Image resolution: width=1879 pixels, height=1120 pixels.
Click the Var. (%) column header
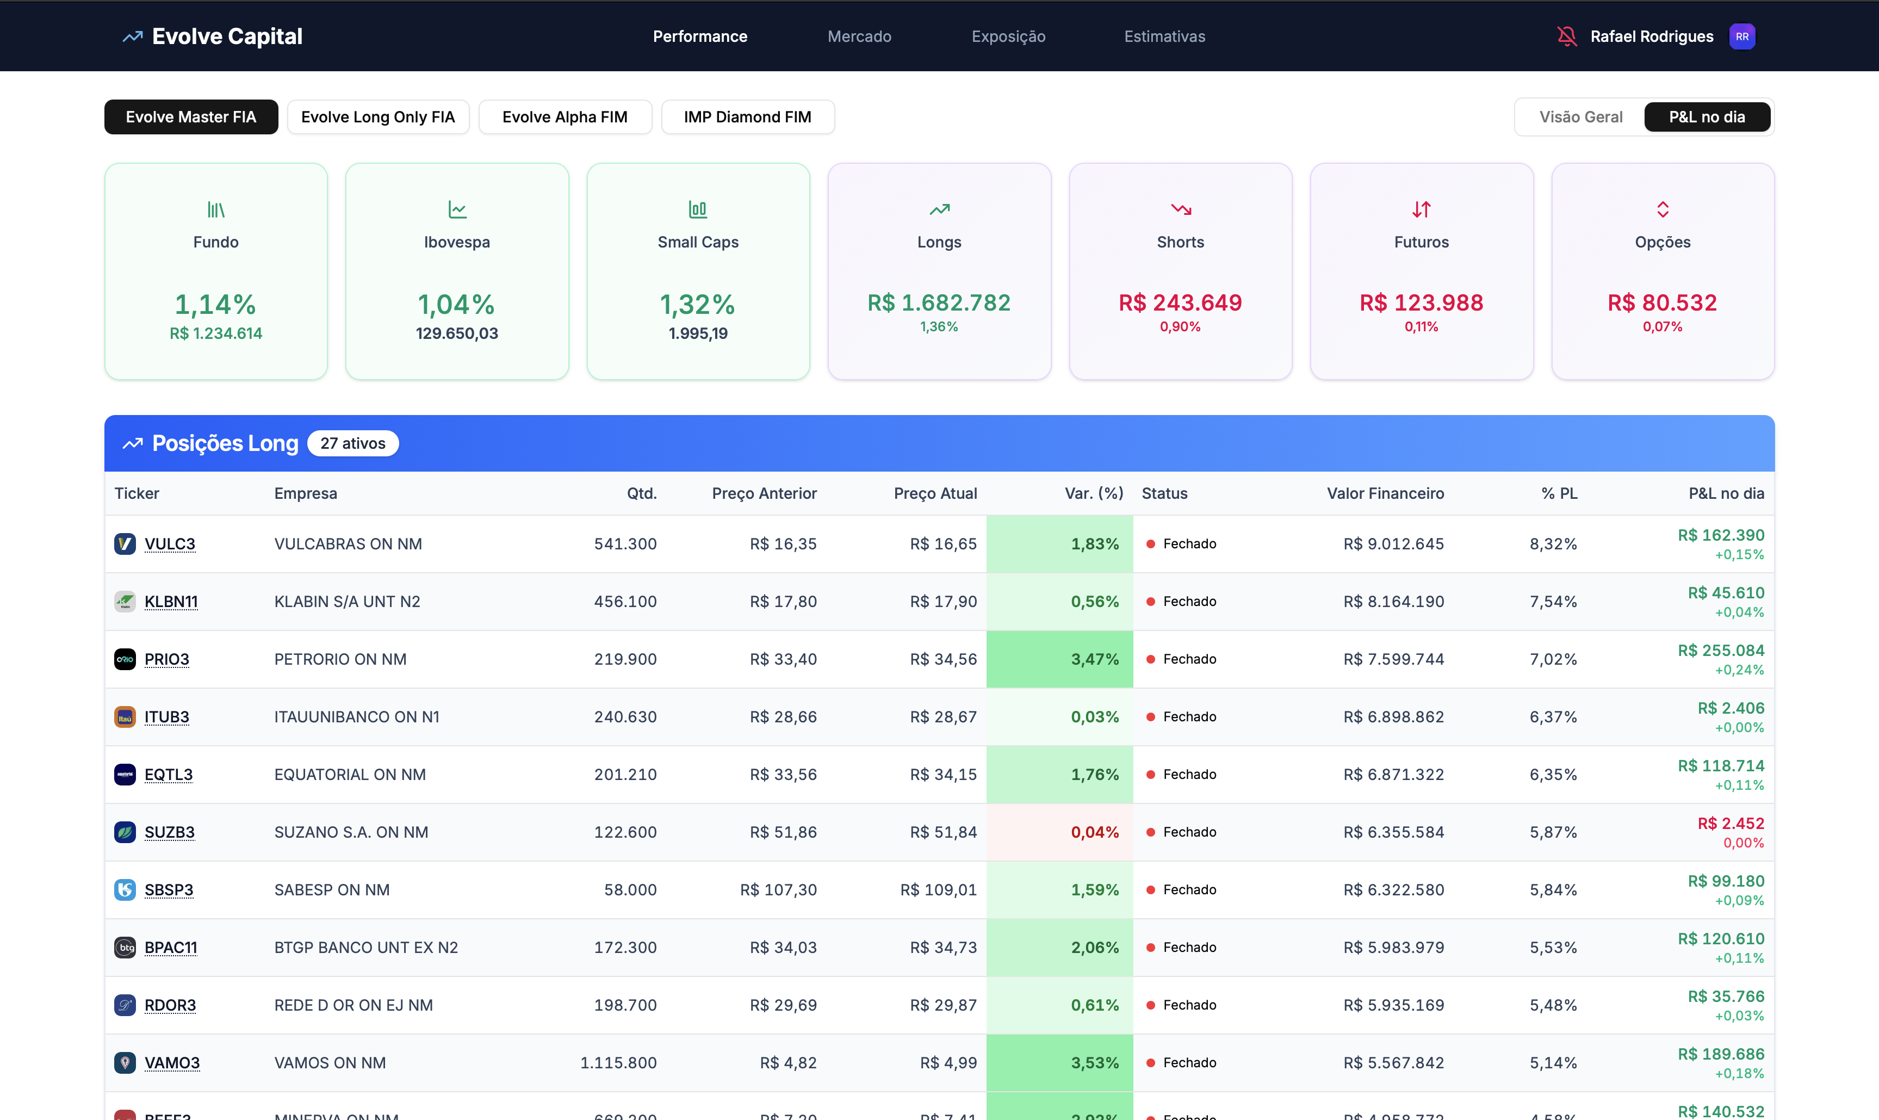tap(1094, 493)
